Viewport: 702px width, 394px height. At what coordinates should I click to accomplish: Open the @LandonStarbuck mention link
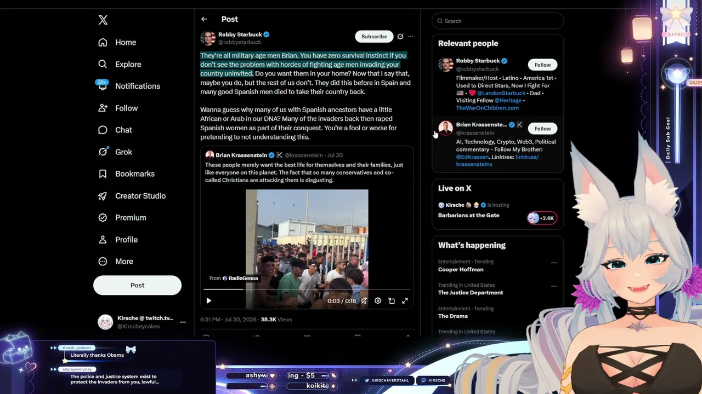(501, 93)
